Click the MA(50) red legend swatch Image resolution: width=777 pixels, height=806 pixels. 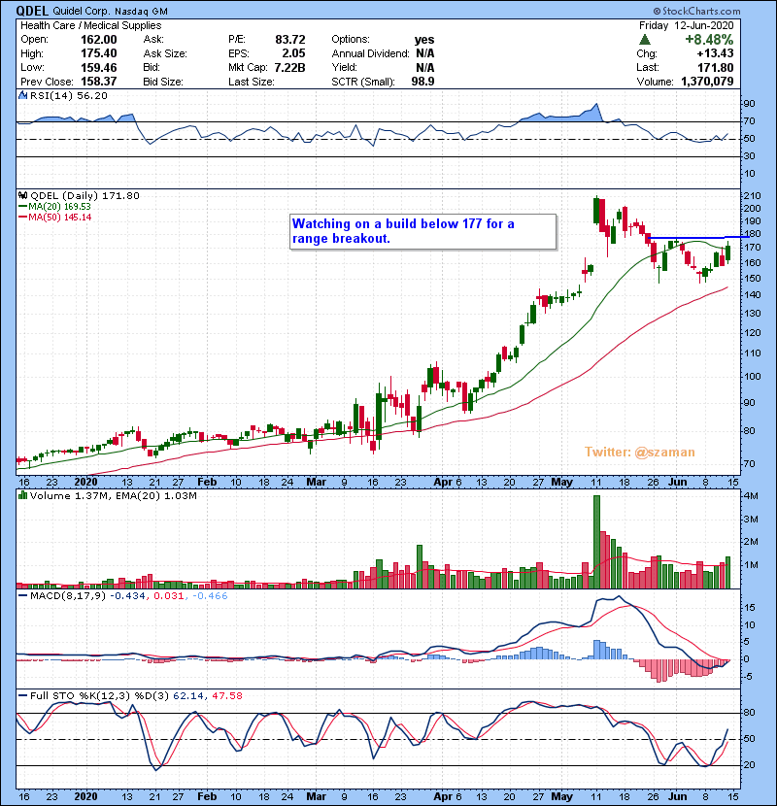(24, 217)
